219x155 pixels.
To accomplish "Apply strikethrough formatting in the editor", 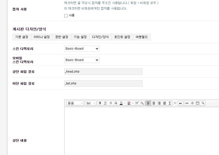I will point(116,103).
